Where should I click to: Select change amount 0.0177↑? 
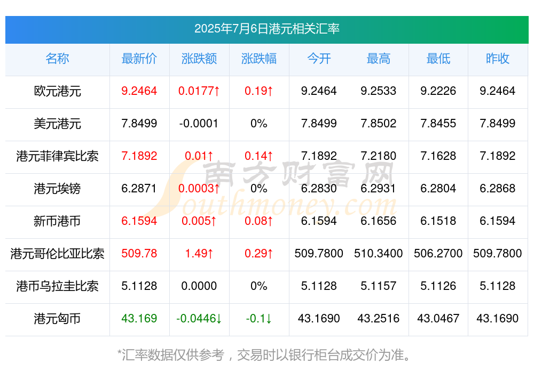pyautogui.click(x=199, y=91)
